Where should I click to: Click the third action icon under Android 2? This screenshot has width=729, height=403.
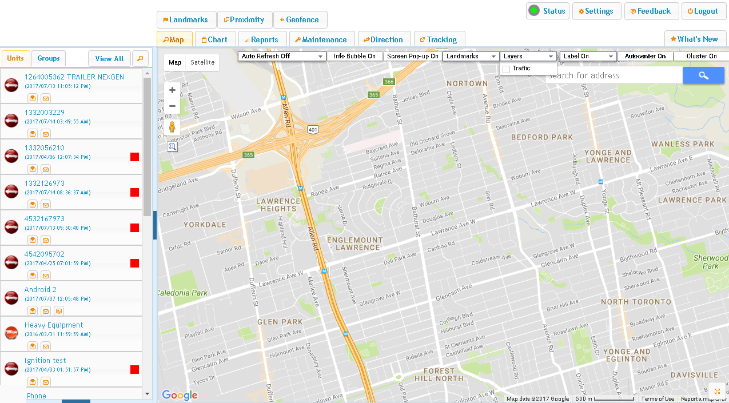point(58,312)
